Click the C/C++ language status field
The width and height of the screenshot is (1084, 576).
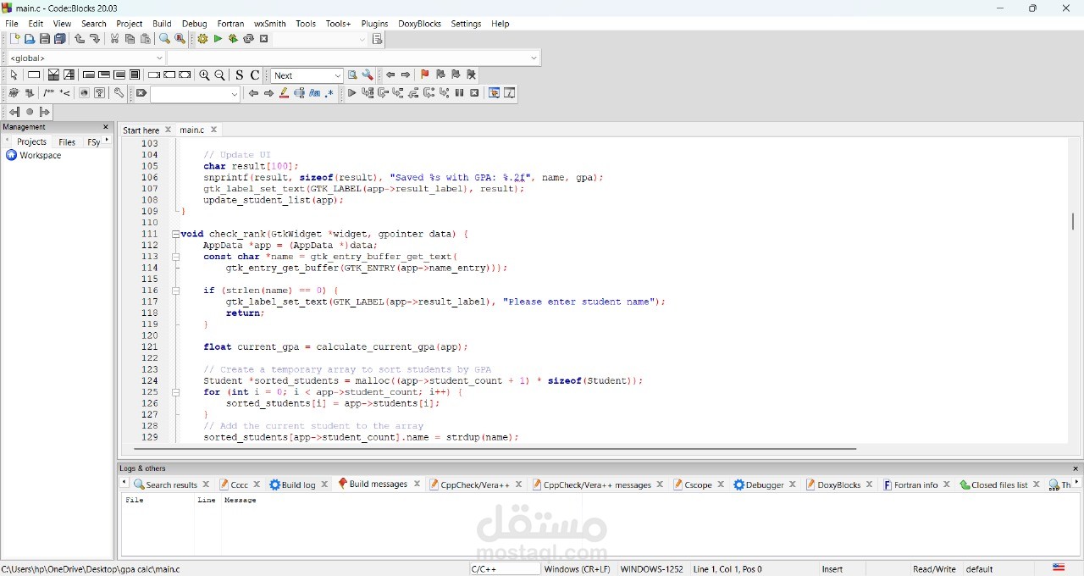[x=505, y=569]
